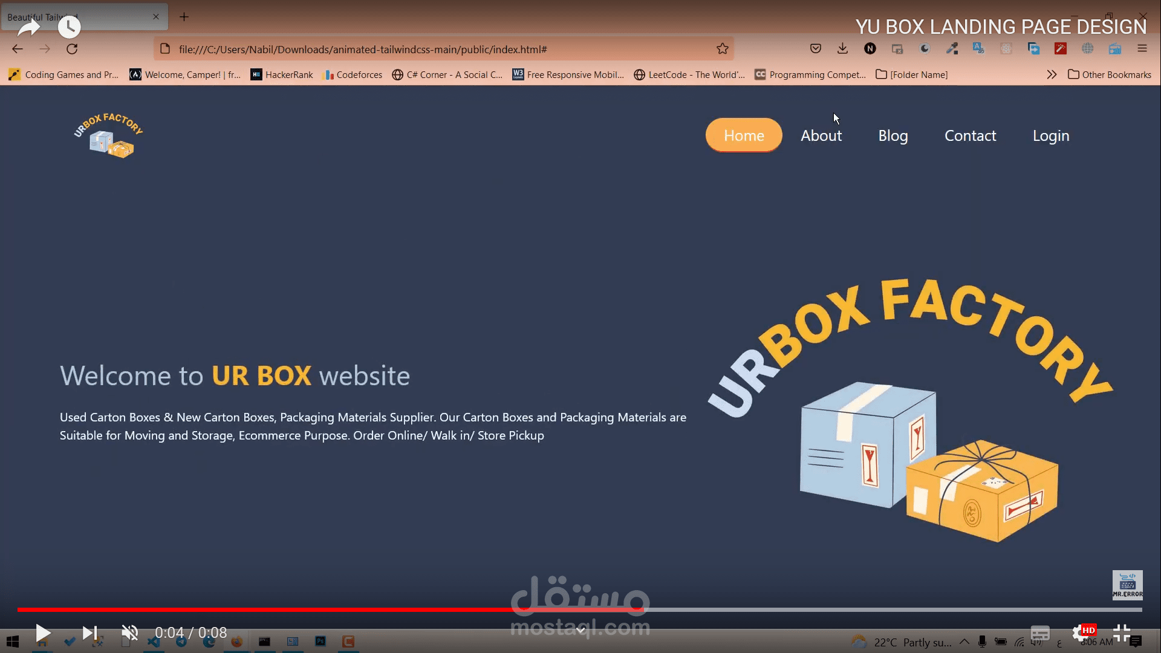Image resolution: width=1161 pixels, height=653 pixels.
Task: Click the browser Forward arrow
Action: pos(45,49)
